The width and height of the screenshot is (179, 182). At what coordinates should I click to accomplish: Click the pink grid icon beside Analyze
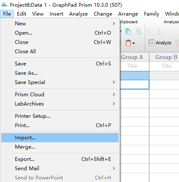177,43
